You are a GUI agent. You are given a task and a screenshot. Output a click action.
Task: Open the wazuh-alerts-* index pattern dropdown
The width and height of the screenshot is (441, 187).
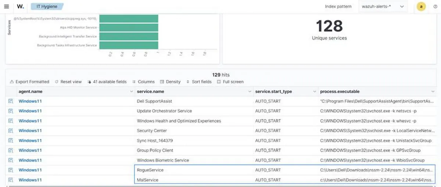click(383, 6)
